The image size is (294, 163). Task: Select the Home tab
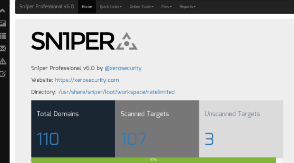click(x=87, y=7)
